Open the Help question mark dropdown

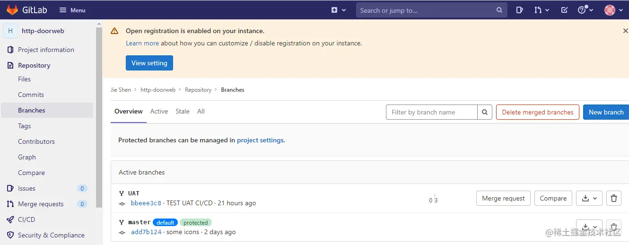(x=585, y=10)
